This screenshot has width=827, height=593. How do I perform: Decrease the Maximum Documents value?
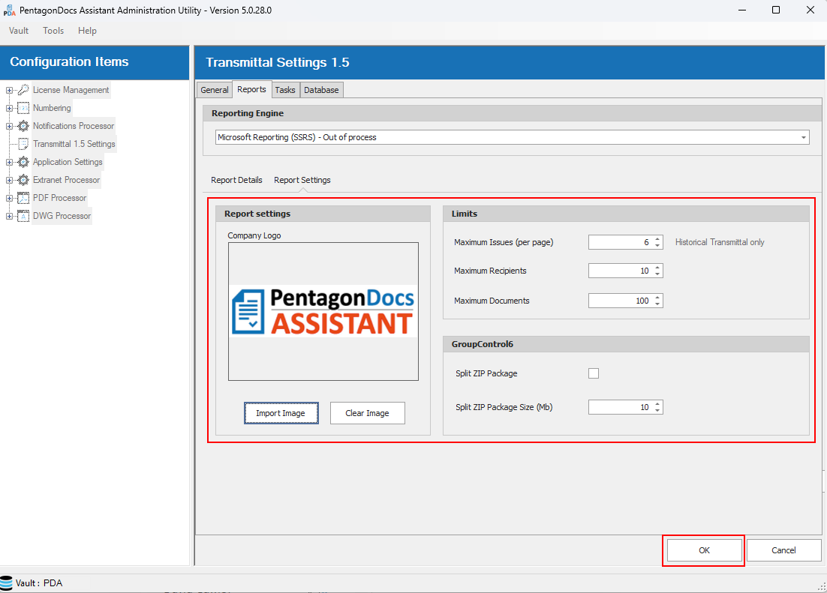[657, 304]
